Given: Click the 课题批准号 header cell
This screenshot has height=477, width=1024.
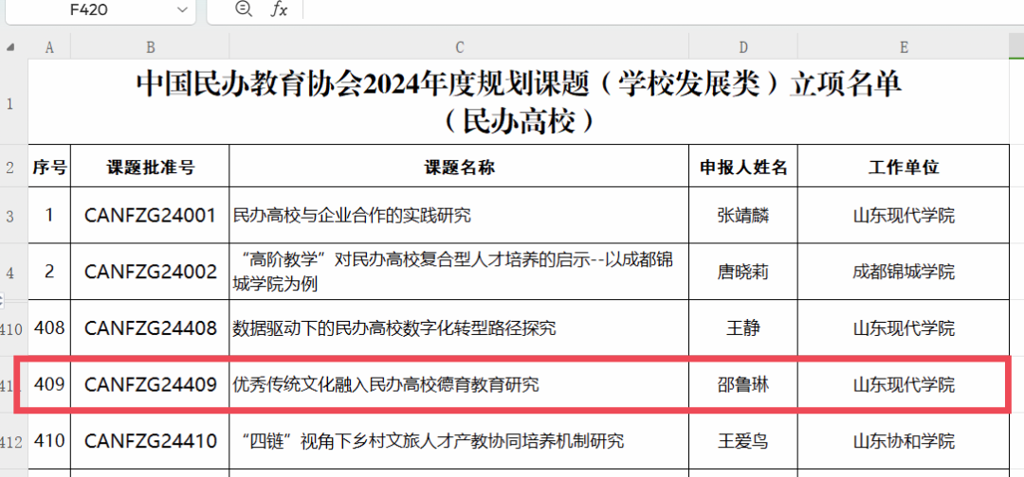Looking at the screenshot, I should click(x=150, y=167).
